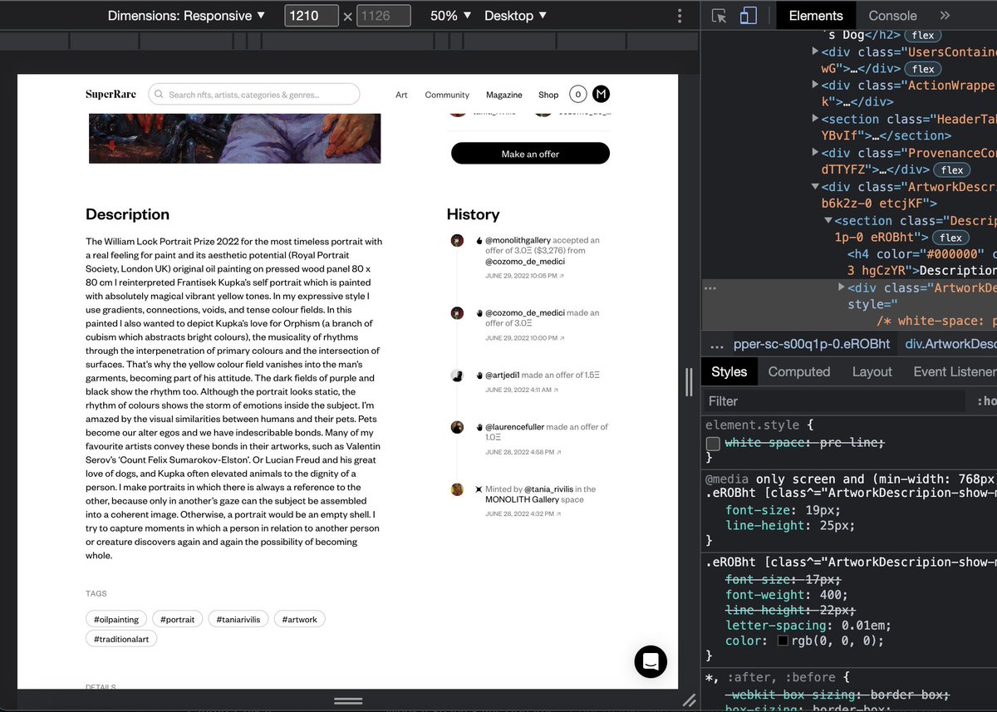997x712 pixels.
Task: Open the notifications circle showing 0
Action: (577, 95)
